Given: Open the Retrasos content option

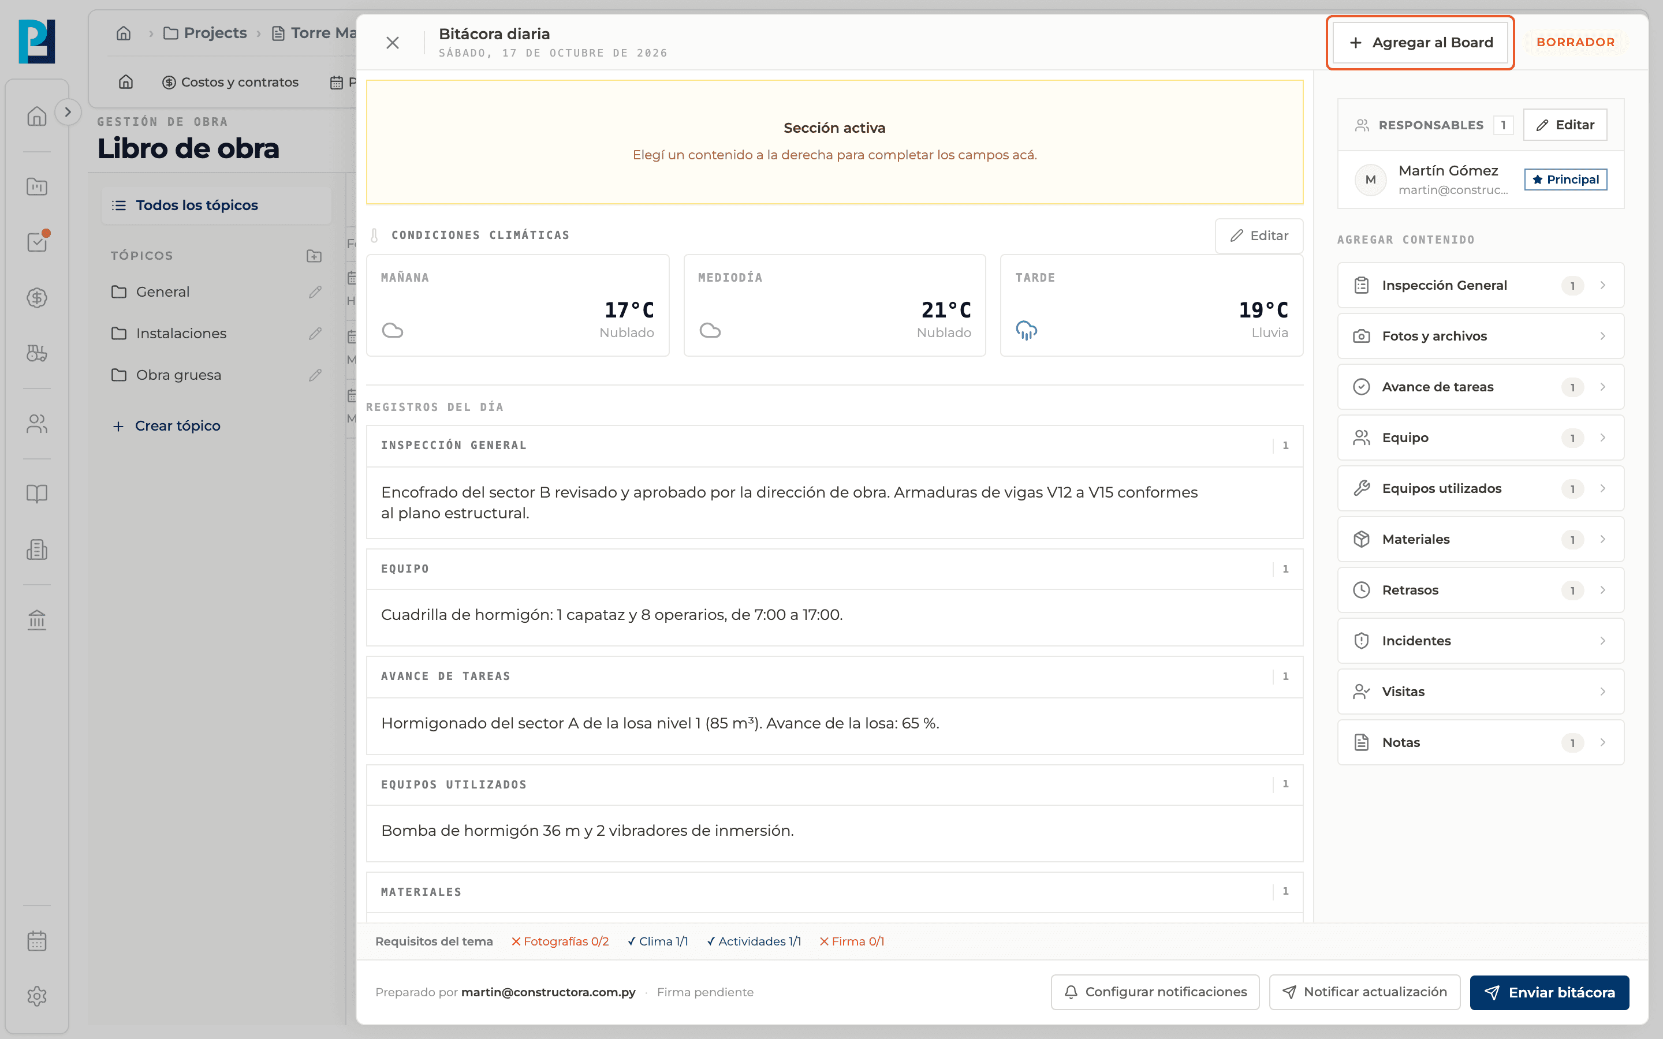Looking at the screenshot, I should point(1480,590).
